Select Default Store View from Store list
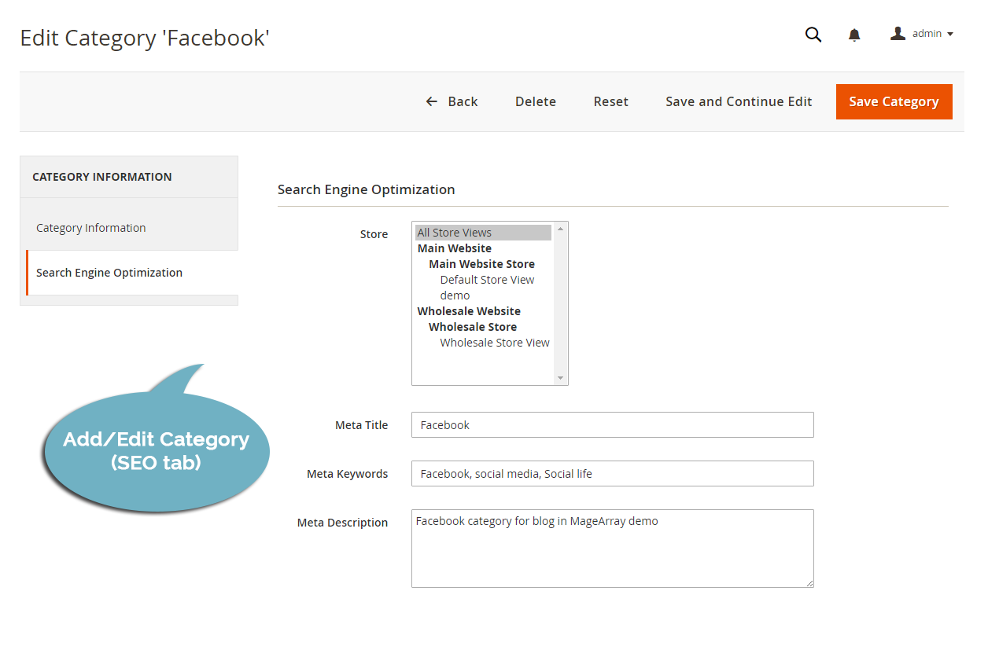This screenshot has height=646, width=988. tap(487, 279)
